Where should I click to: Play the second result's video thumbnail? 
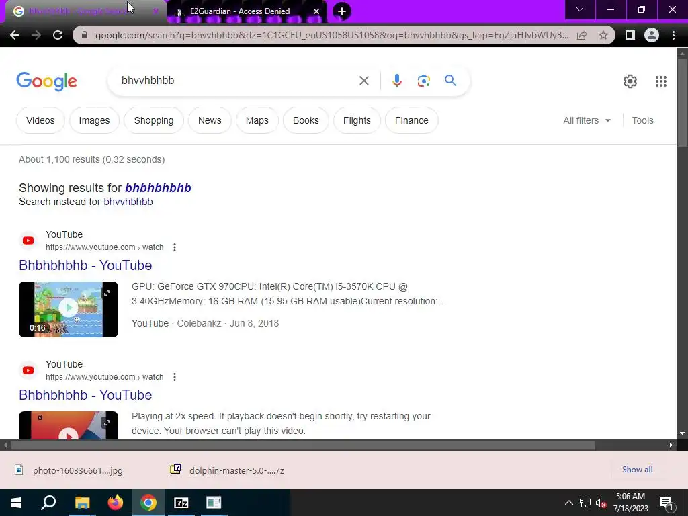[69, 425]
